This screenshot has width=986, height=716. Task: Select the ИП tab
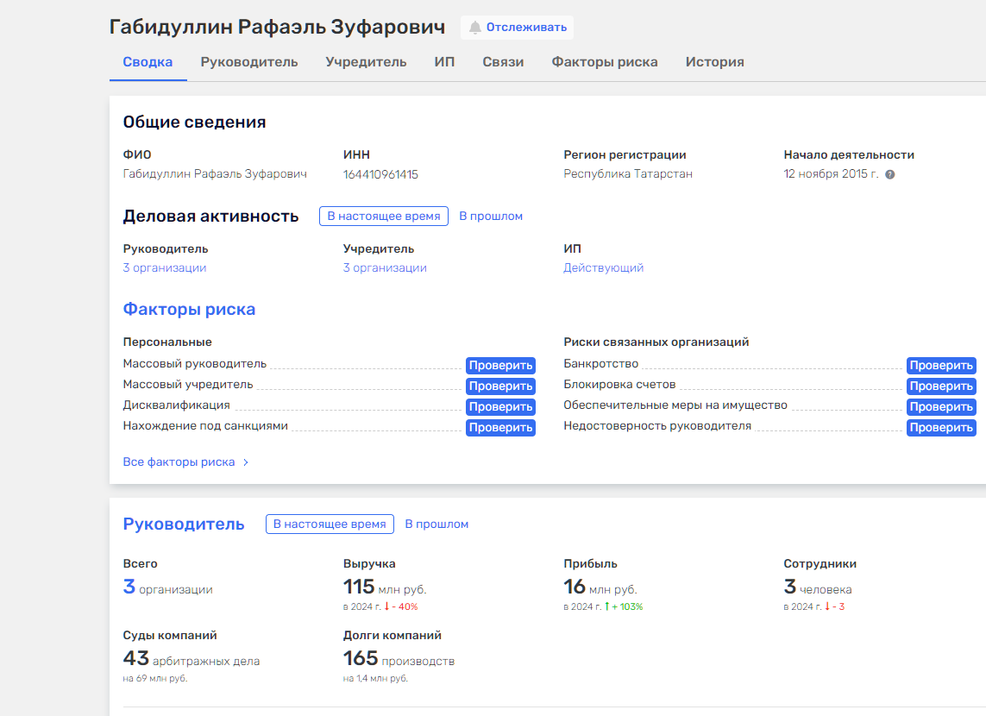444,62
